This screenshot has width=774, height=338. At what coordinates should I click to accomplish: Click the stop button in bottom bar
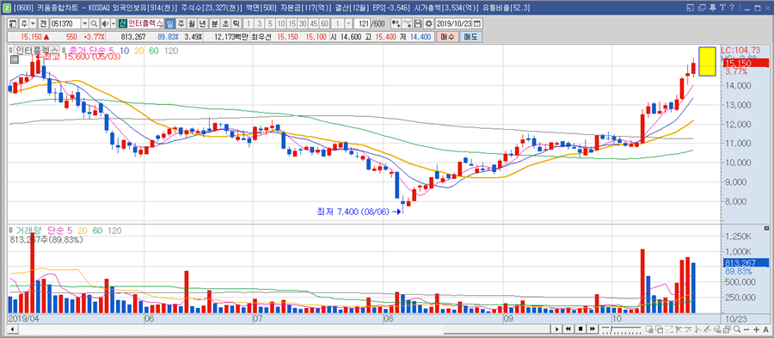pos(580,329)
